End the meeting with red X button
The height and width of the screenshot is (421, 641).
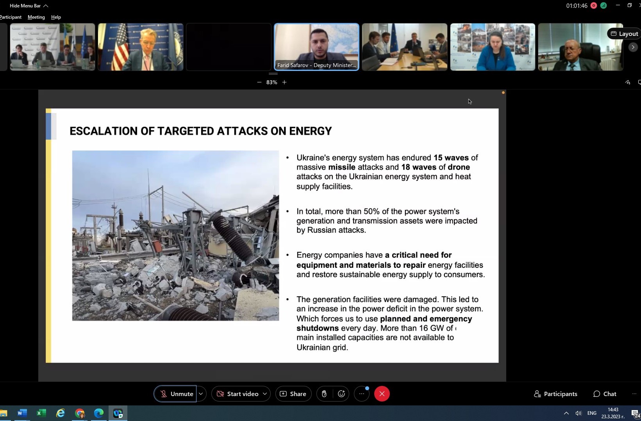[x=382, y=394]
